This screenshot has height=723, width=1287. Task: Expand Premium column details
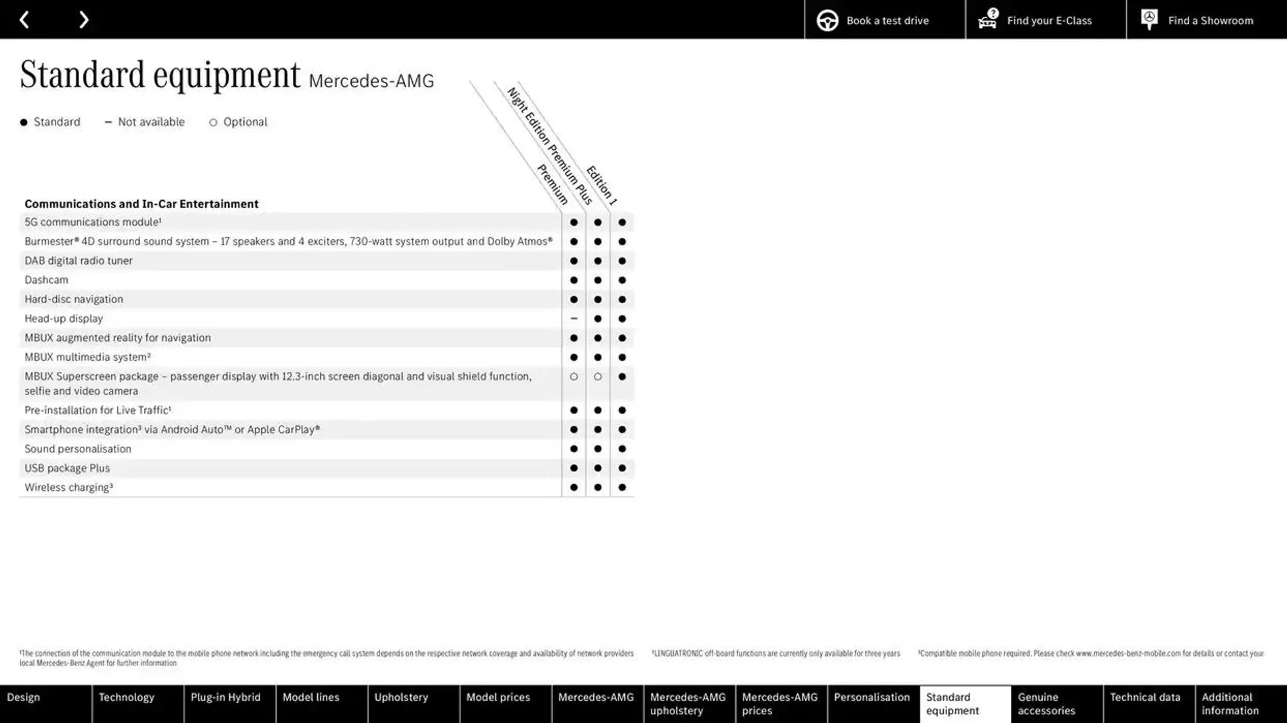tap(549, 185)
